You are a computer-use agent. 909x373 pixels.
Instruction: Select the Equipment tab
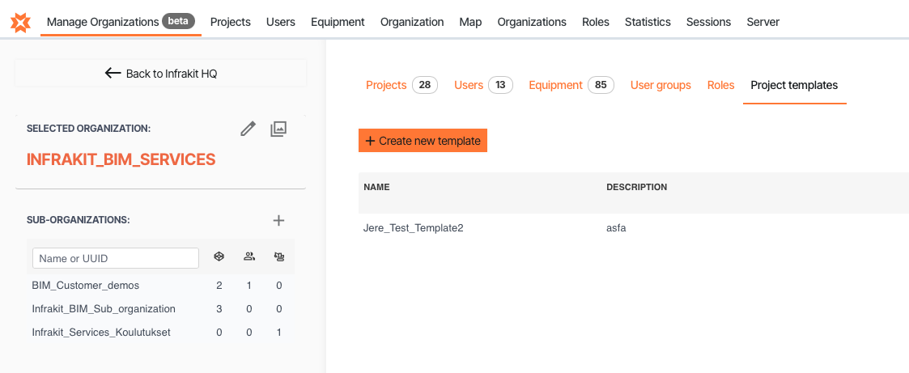click(555, 85)
